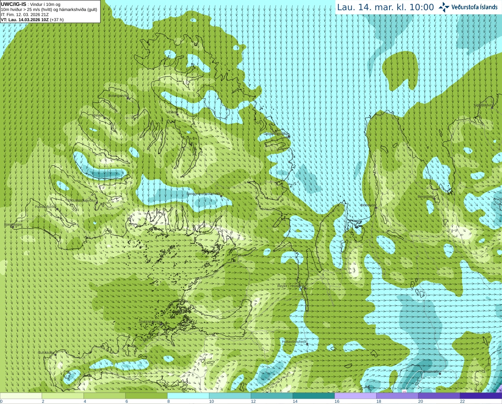Viewport: 502px width, 404px height.
Task: Click the '10m hviður > 25 m/s' description line
Action: [x=49, y=9]
